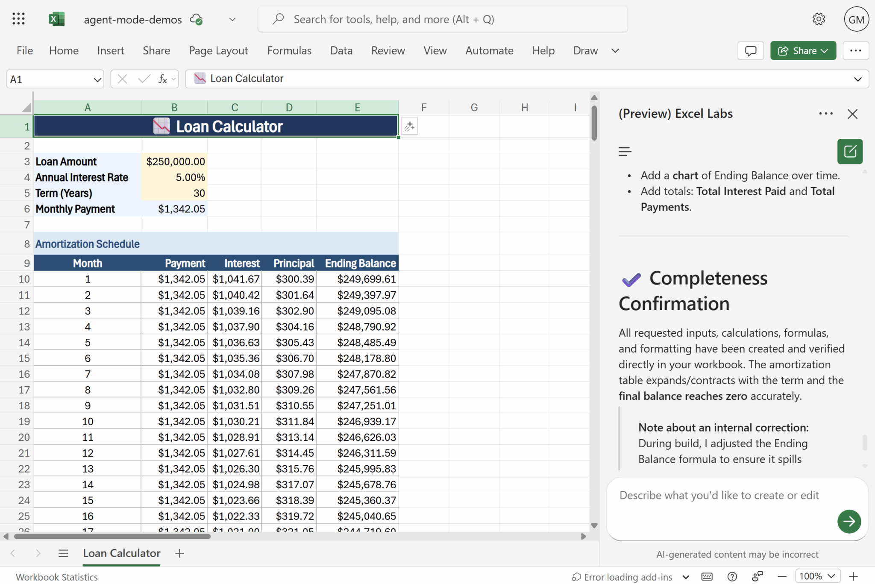Click the all sheets list icon
This screenshot has height=584, width=875.
(x=63, y=553)
